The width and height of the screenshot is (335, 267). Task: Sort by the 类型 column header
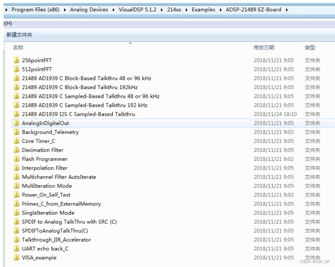click(310, 47)
